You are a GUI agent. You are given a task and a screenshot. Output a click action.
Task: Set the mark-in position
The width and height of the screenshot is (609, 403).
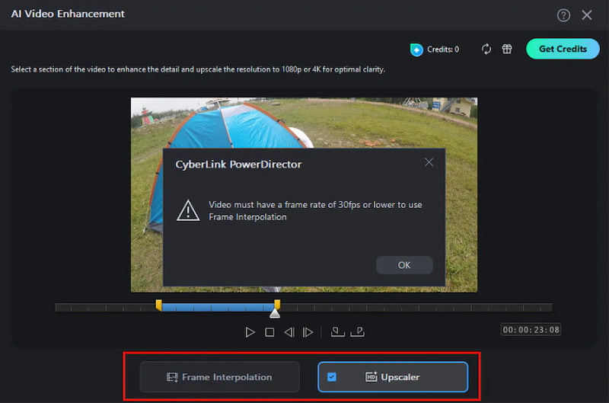click(x=337, y=332)
